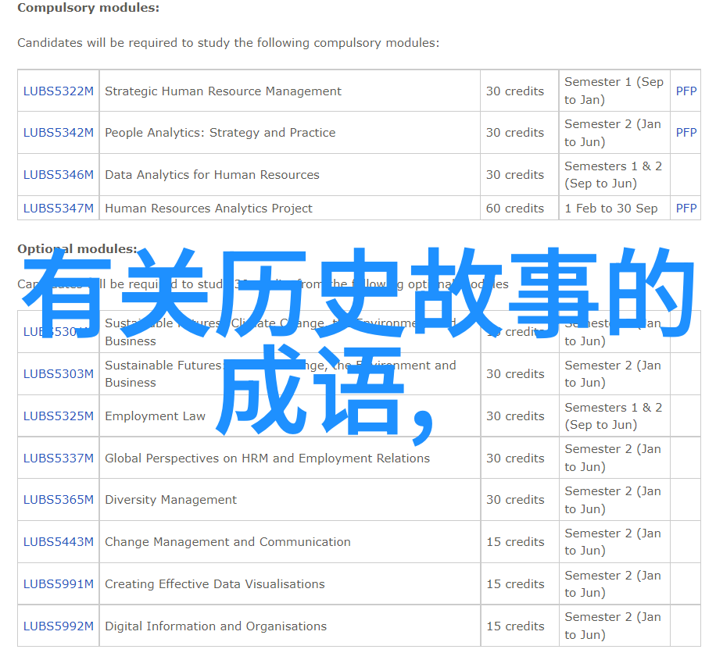Open the LUBS5303M module link
Screen dimensions: 716x660
tap(58, 374)
